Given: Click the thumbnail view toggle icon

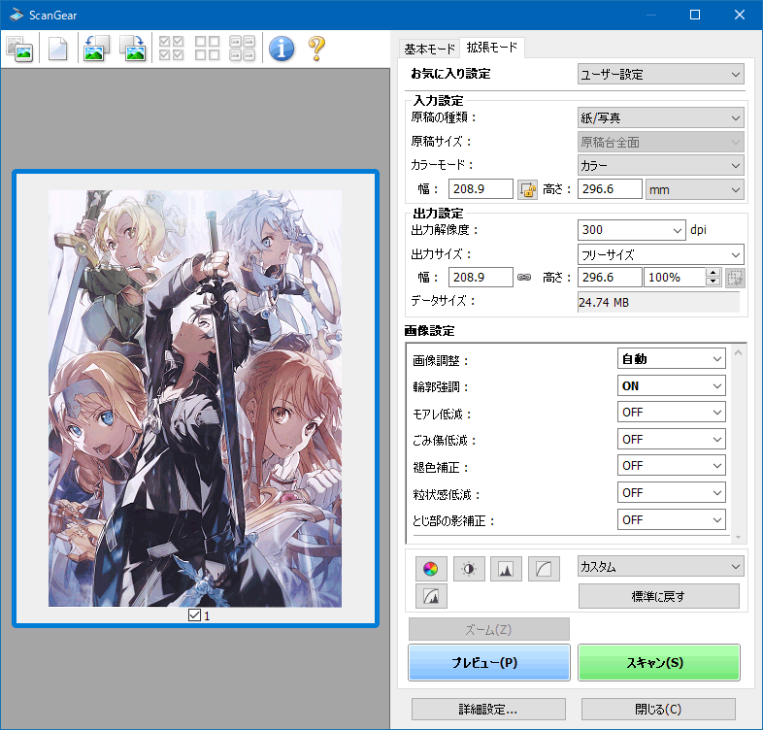Looking at the screenshot, I should coord(19,49).
